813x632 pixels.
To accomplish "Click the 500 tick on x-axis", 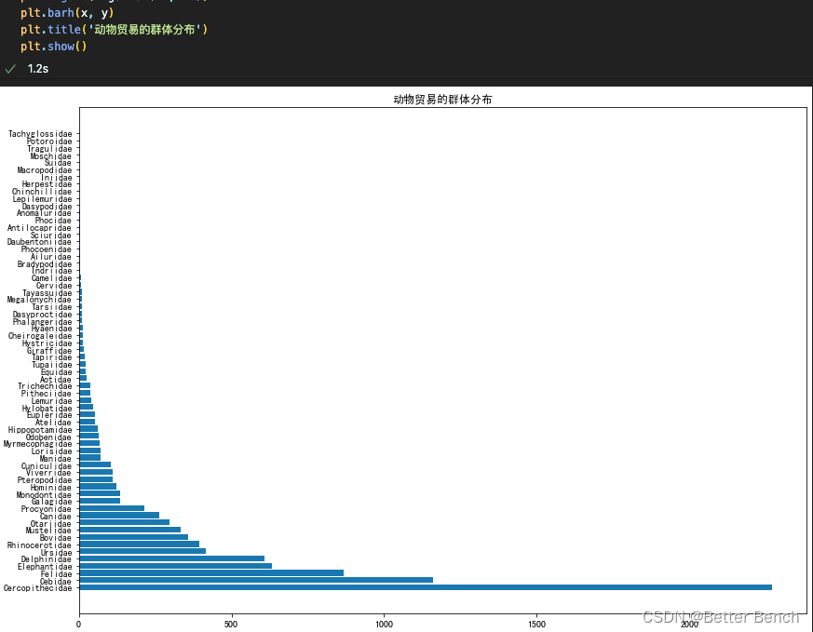I will coord(231,625).
